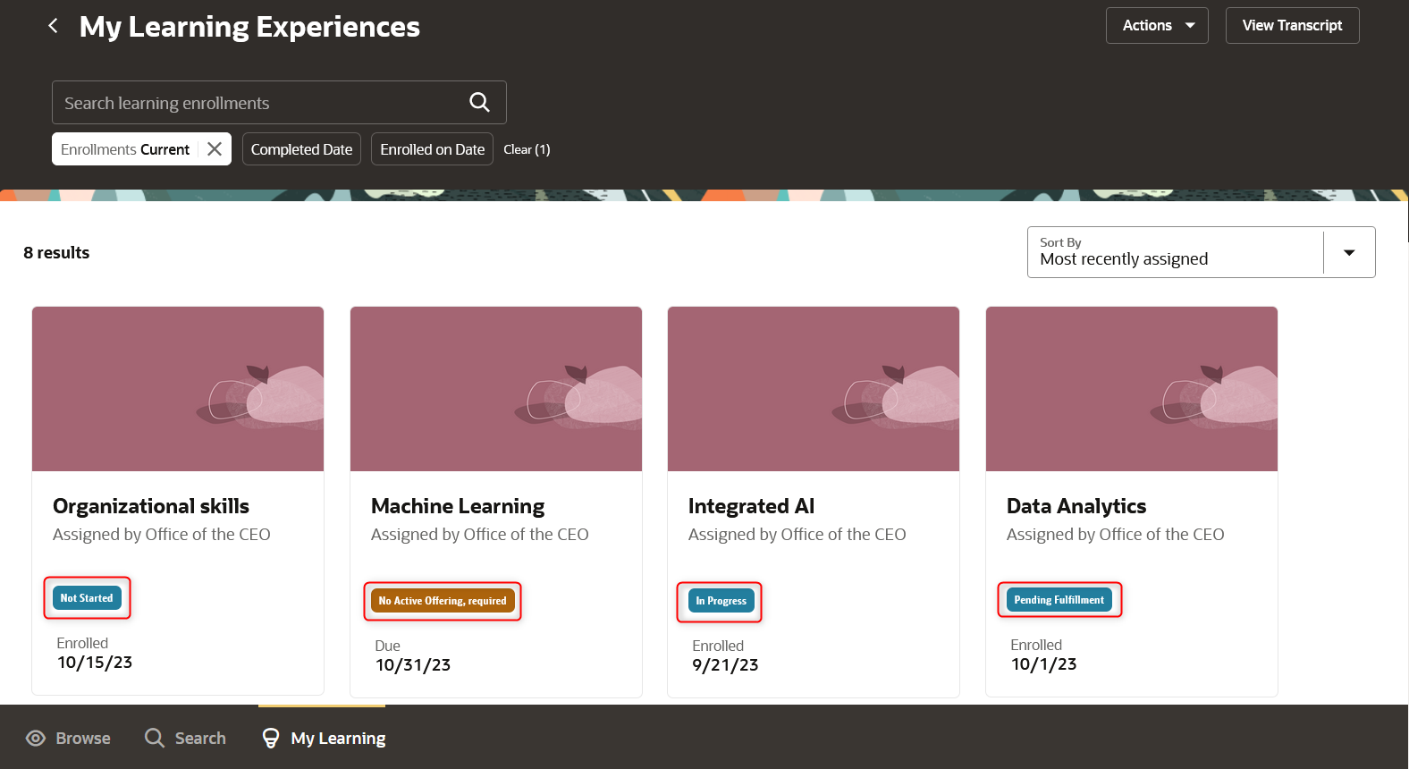Open the Data Analytics course title
Viewport: 1409px width, 769px height.
pyautogui.click(x=1076, y=506)
